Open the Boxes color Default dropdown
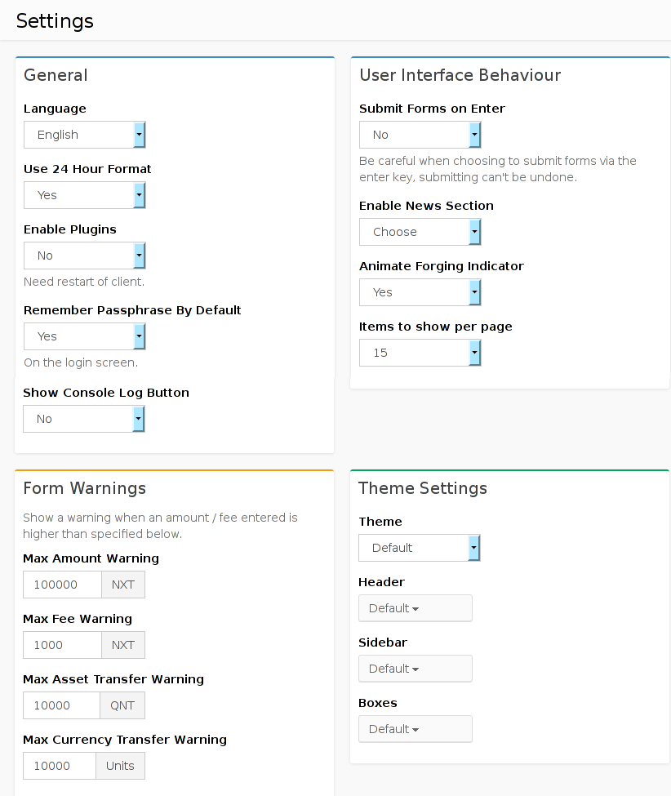 coord(415,728)
